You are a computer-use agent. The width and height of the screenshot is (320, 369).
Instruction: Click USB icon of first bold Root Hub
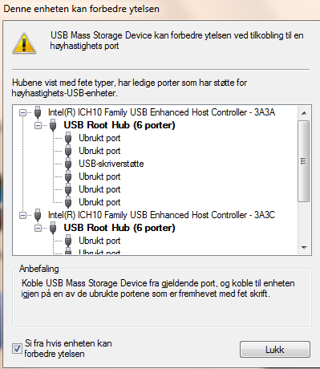(x=53, y=125)
